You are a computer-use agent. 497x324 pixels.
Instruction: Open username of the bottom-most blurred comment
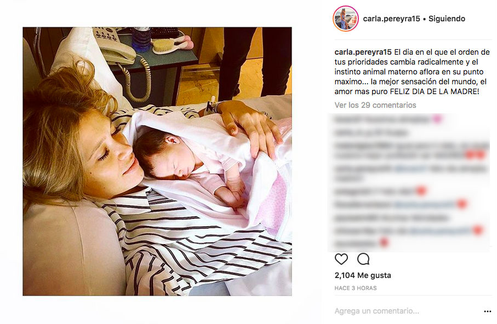pos(355,244)
